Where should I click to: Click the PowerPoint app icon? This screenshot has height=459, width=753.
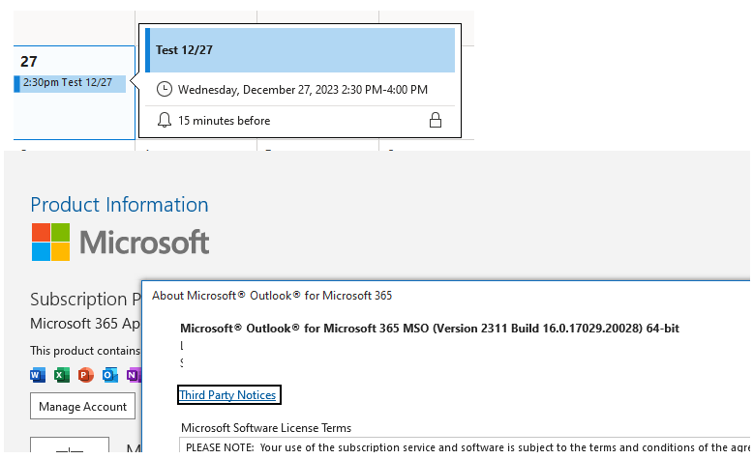tap(85, 375)
